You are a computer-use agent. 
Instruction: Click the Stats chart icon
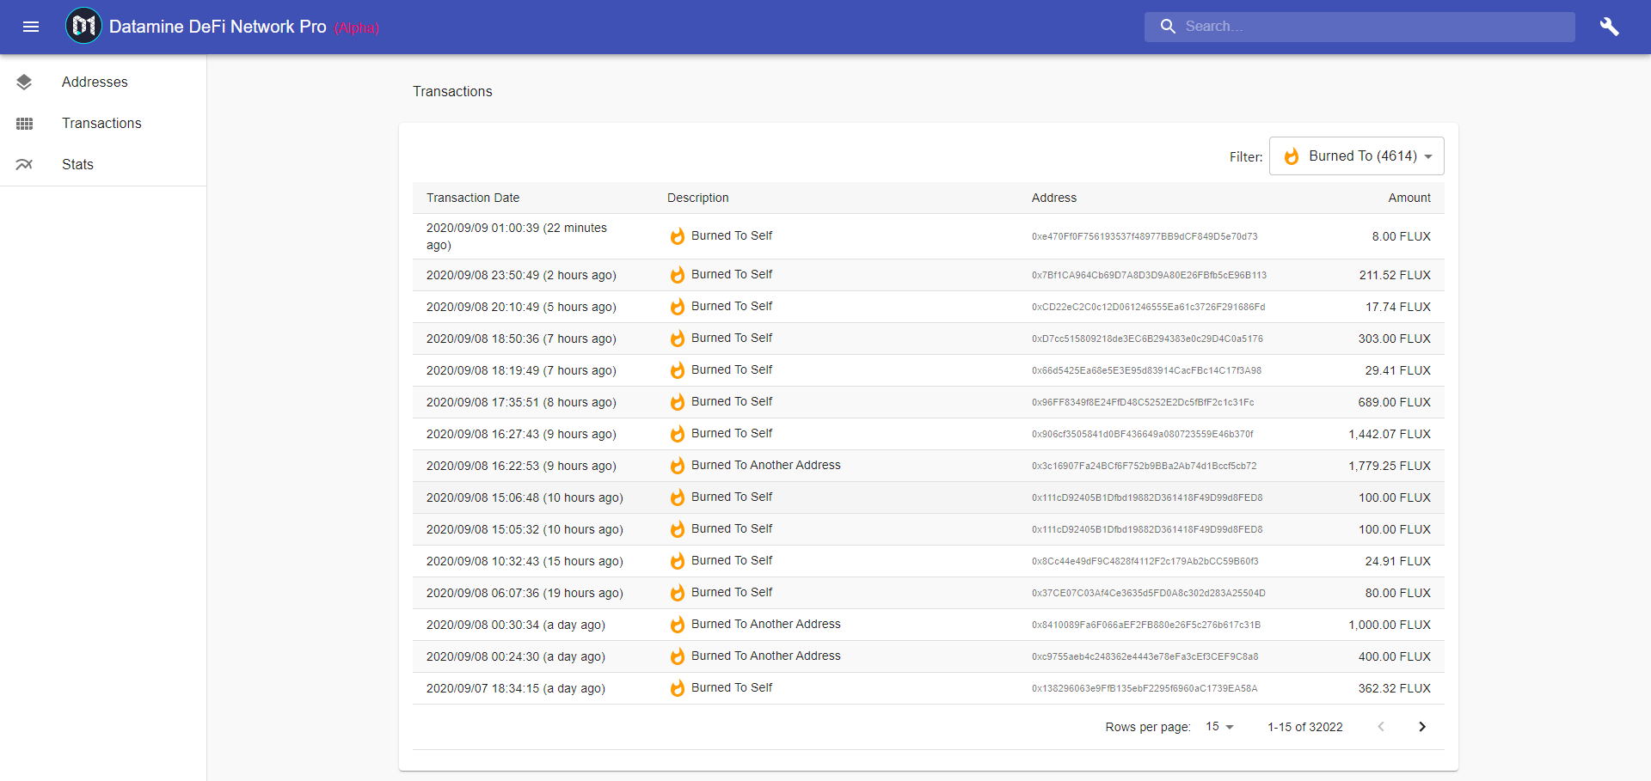click(x=24, y=164)
